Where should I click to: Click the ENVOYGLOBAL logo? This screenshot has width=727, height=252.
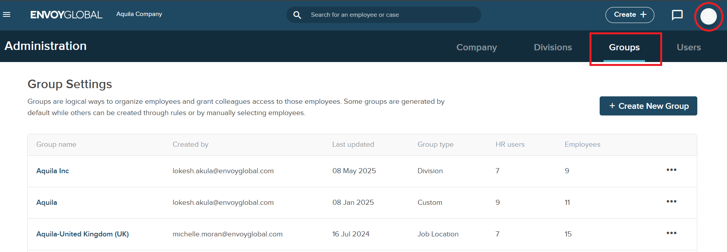66,15
